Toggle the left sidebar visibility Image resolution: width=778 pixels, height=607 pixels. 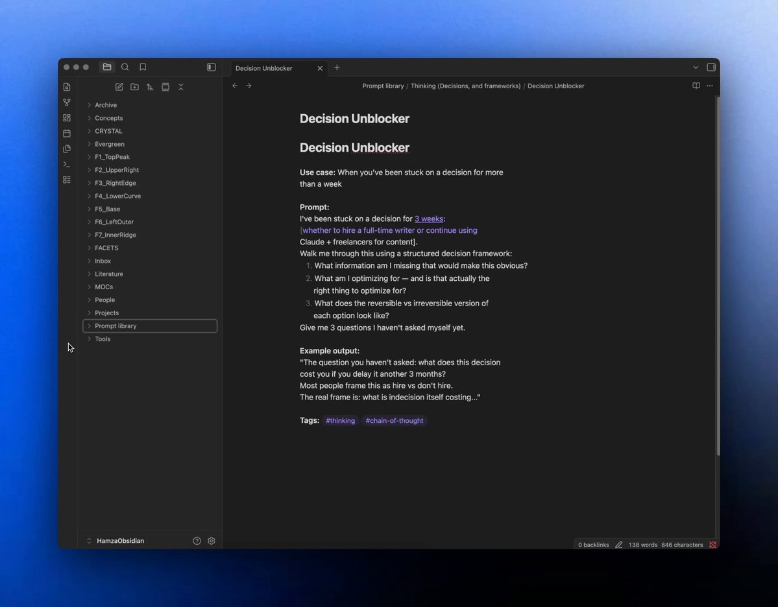pos(212,67)
